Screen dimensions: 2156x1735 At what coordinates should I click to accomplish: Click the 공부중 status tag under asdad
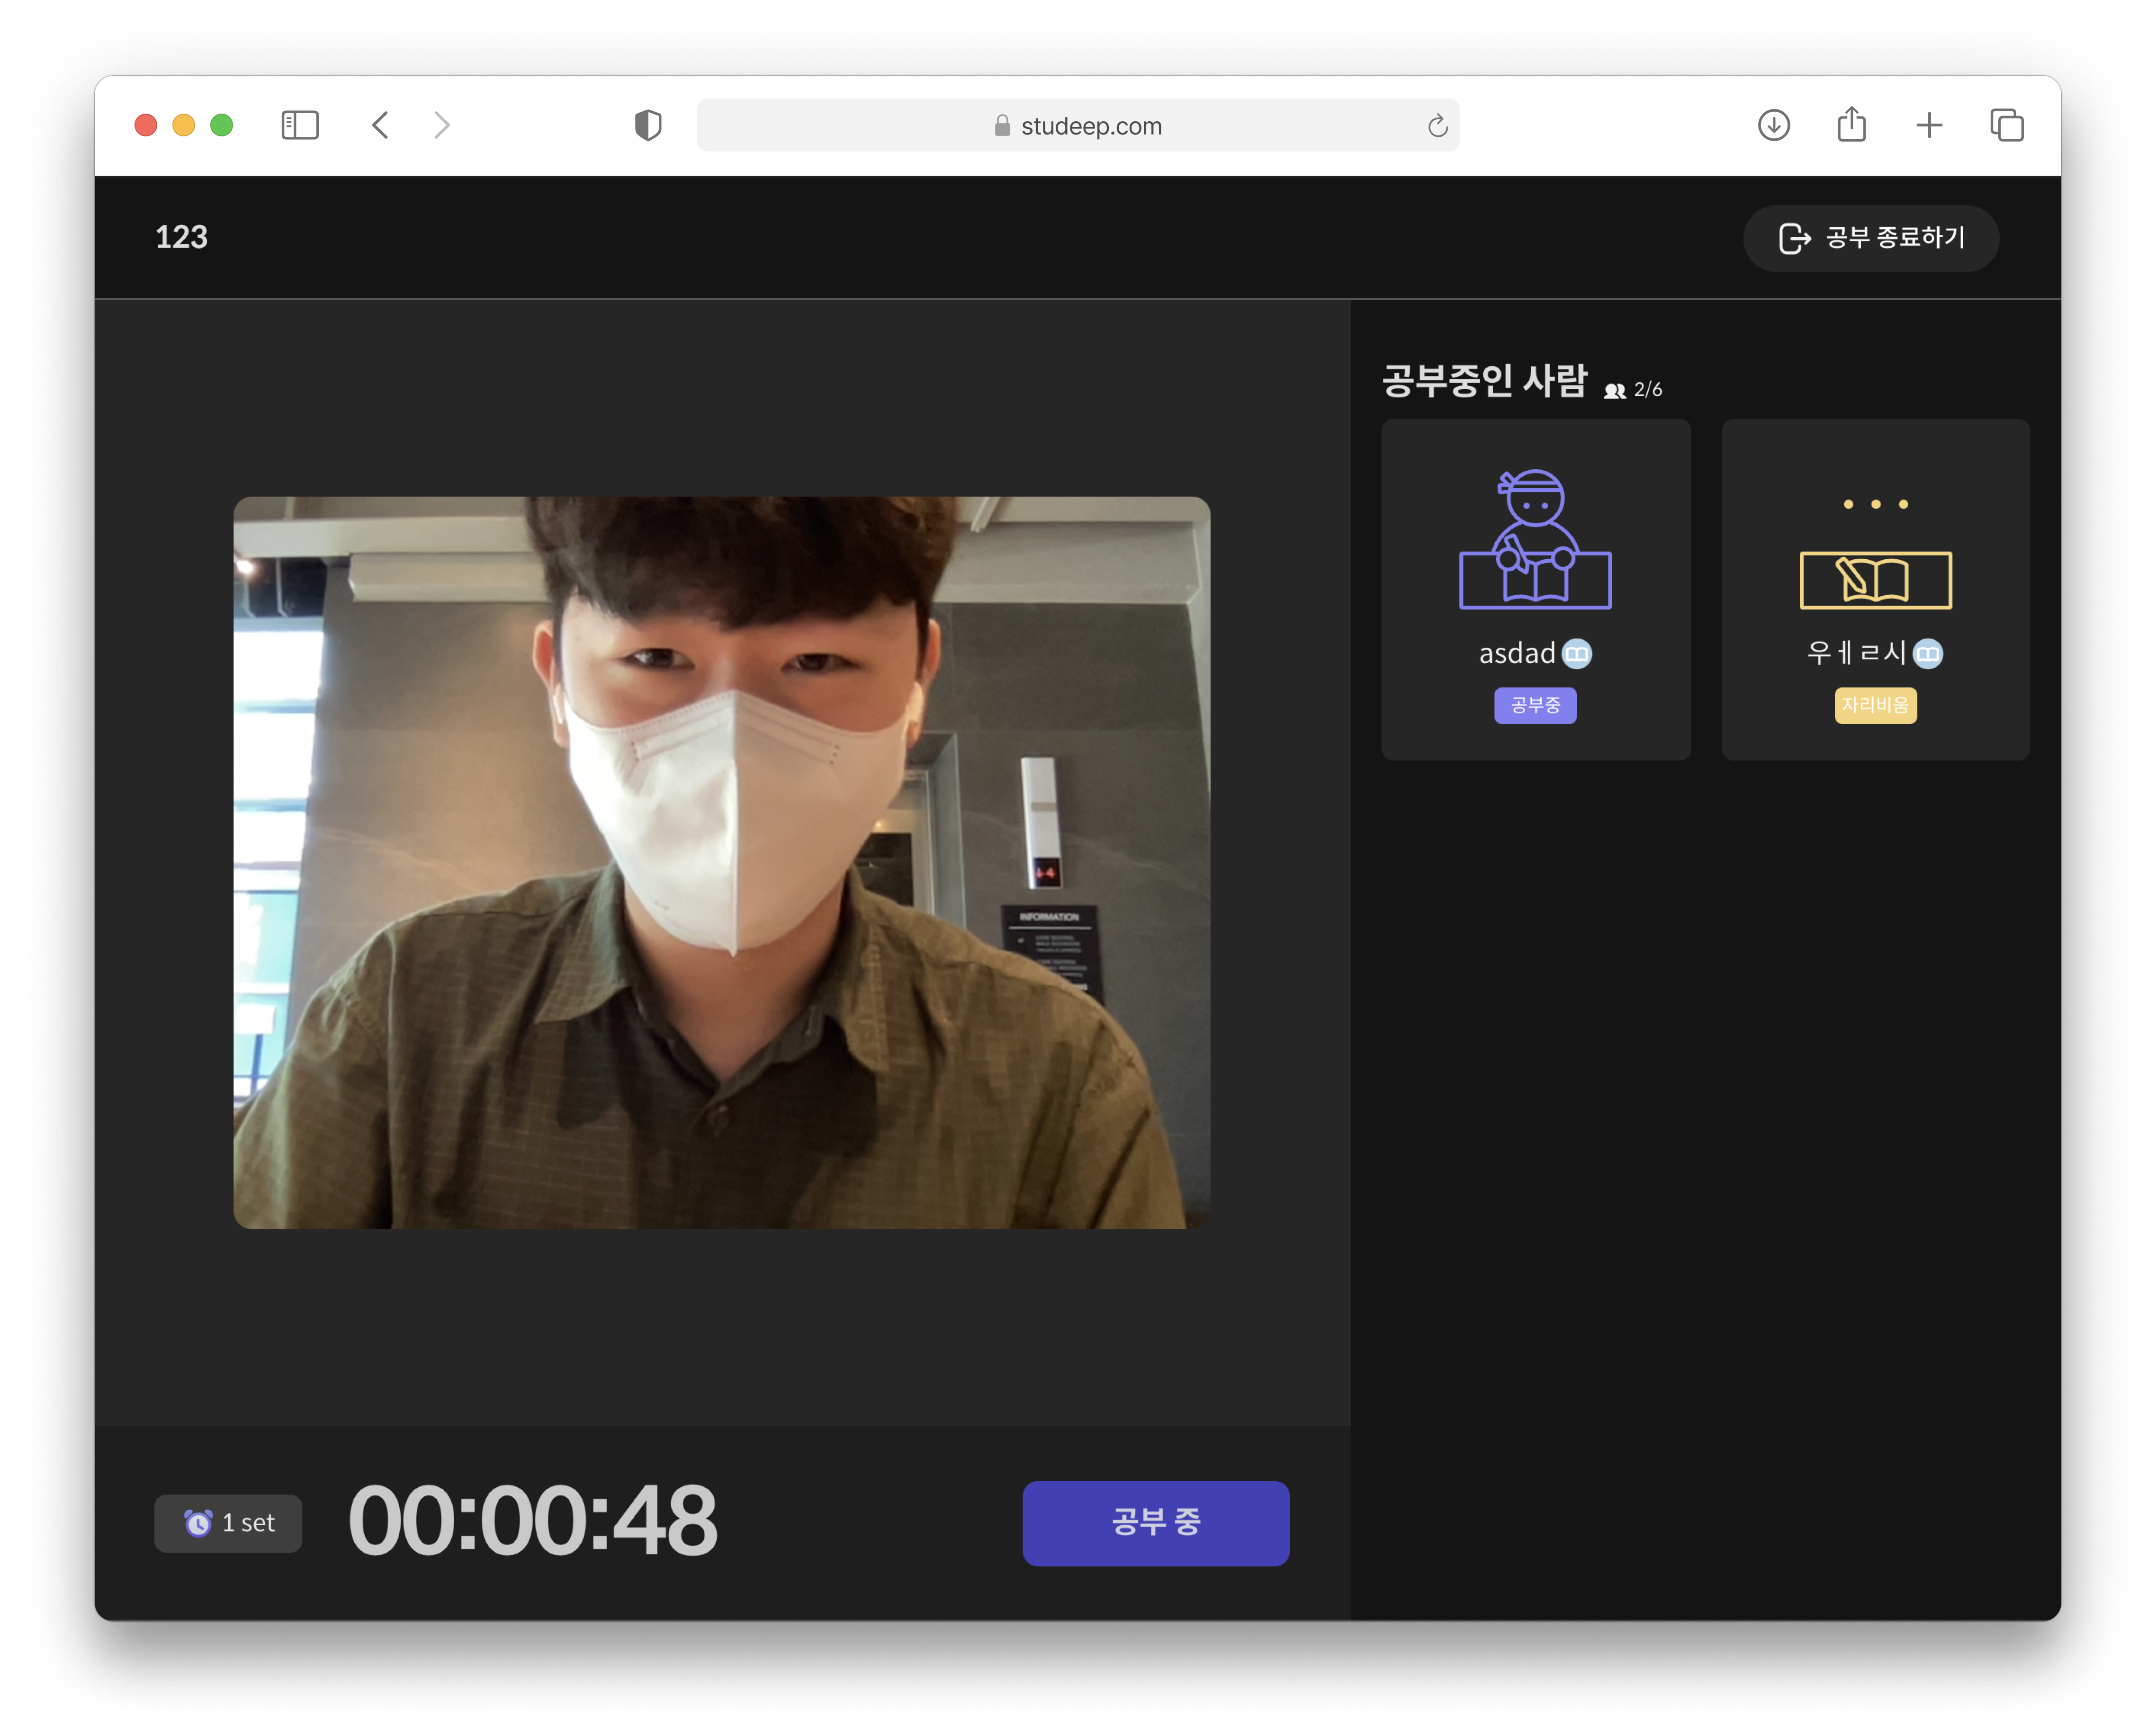click(1535, 705)
